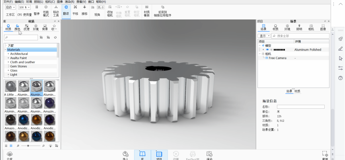This screenshot has width=345, height=160.
Task: Click the pen/annotate icon in right sidebar
Action: [x=340, y=49]
